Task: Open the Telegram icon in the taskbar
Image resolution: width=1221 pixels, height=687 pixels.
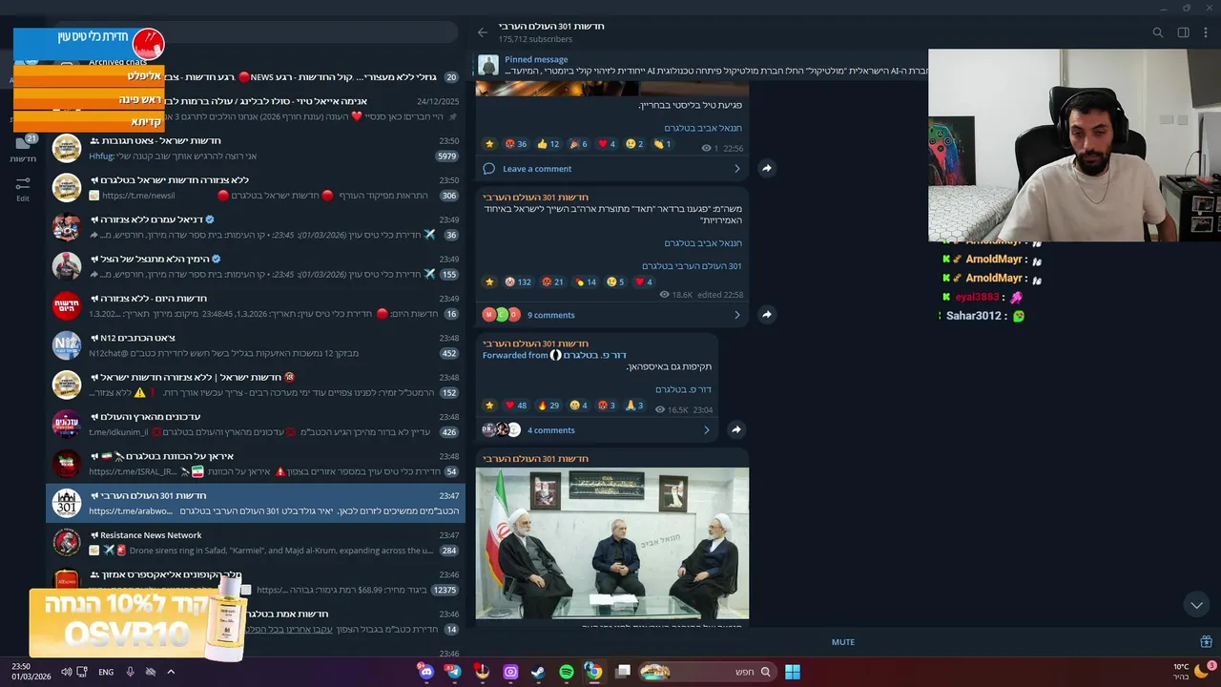Action: 453,672
